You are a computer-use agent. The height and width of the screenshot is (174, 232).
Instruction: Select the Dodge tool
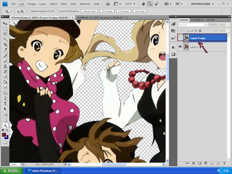5,92
